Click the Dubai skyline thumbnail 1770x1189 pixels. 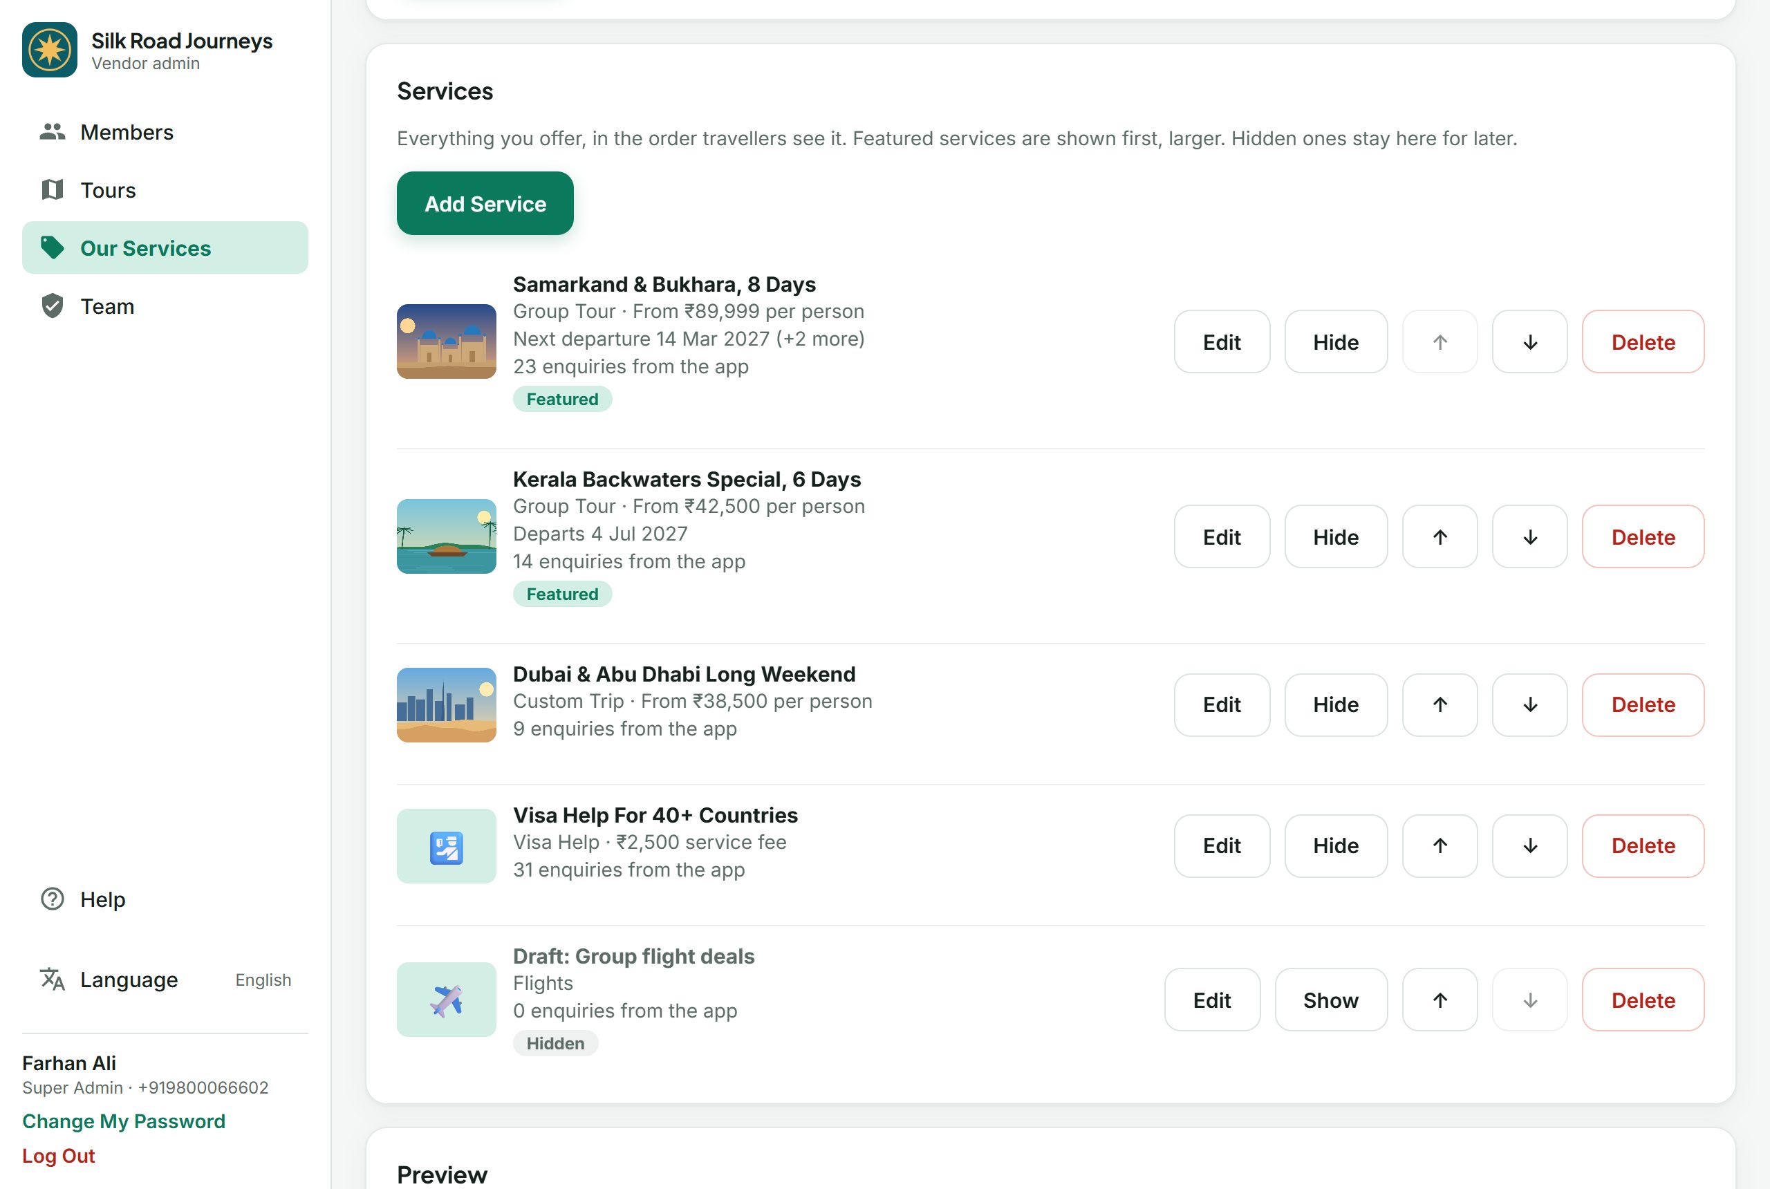pos(447,704)
